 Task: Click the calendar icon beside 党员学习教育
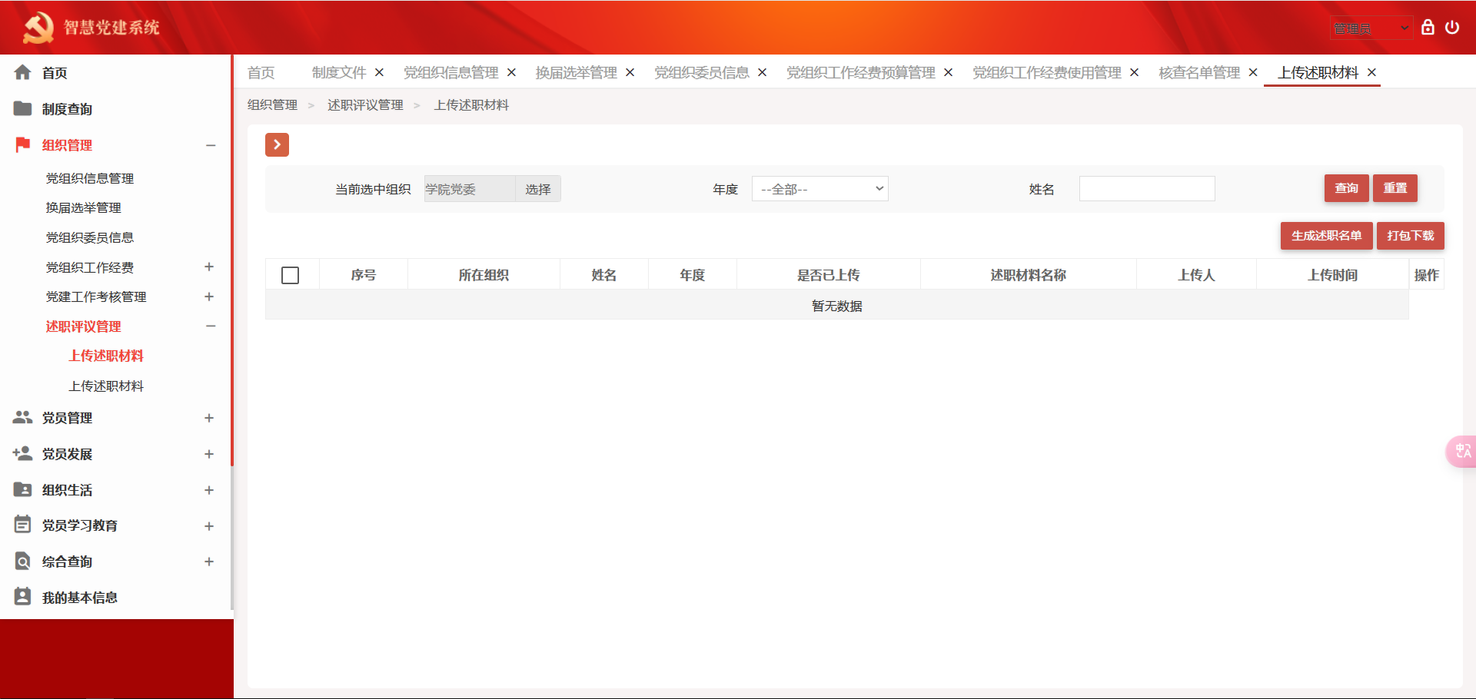pos(23,525)
